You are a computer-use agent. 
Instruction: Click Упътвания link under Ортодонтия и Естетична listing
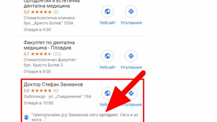click(x=131, y=23)
